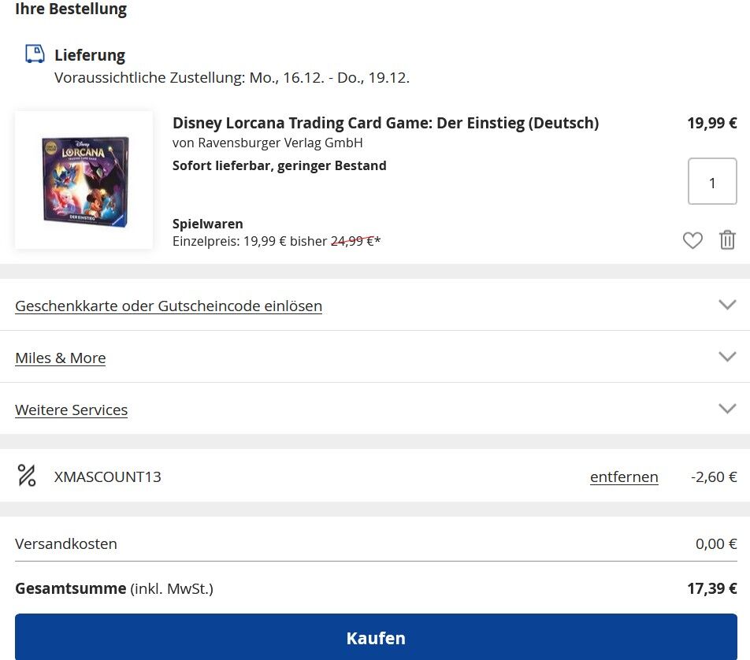Viewport: 750px width, 660px height.
Task: Click the delivery truck icon
Action: [35, 54]
